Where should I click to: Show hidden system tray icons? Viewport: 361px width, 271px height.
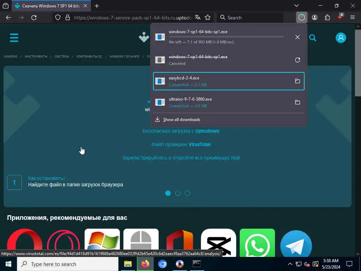click(x=290, y=264)
